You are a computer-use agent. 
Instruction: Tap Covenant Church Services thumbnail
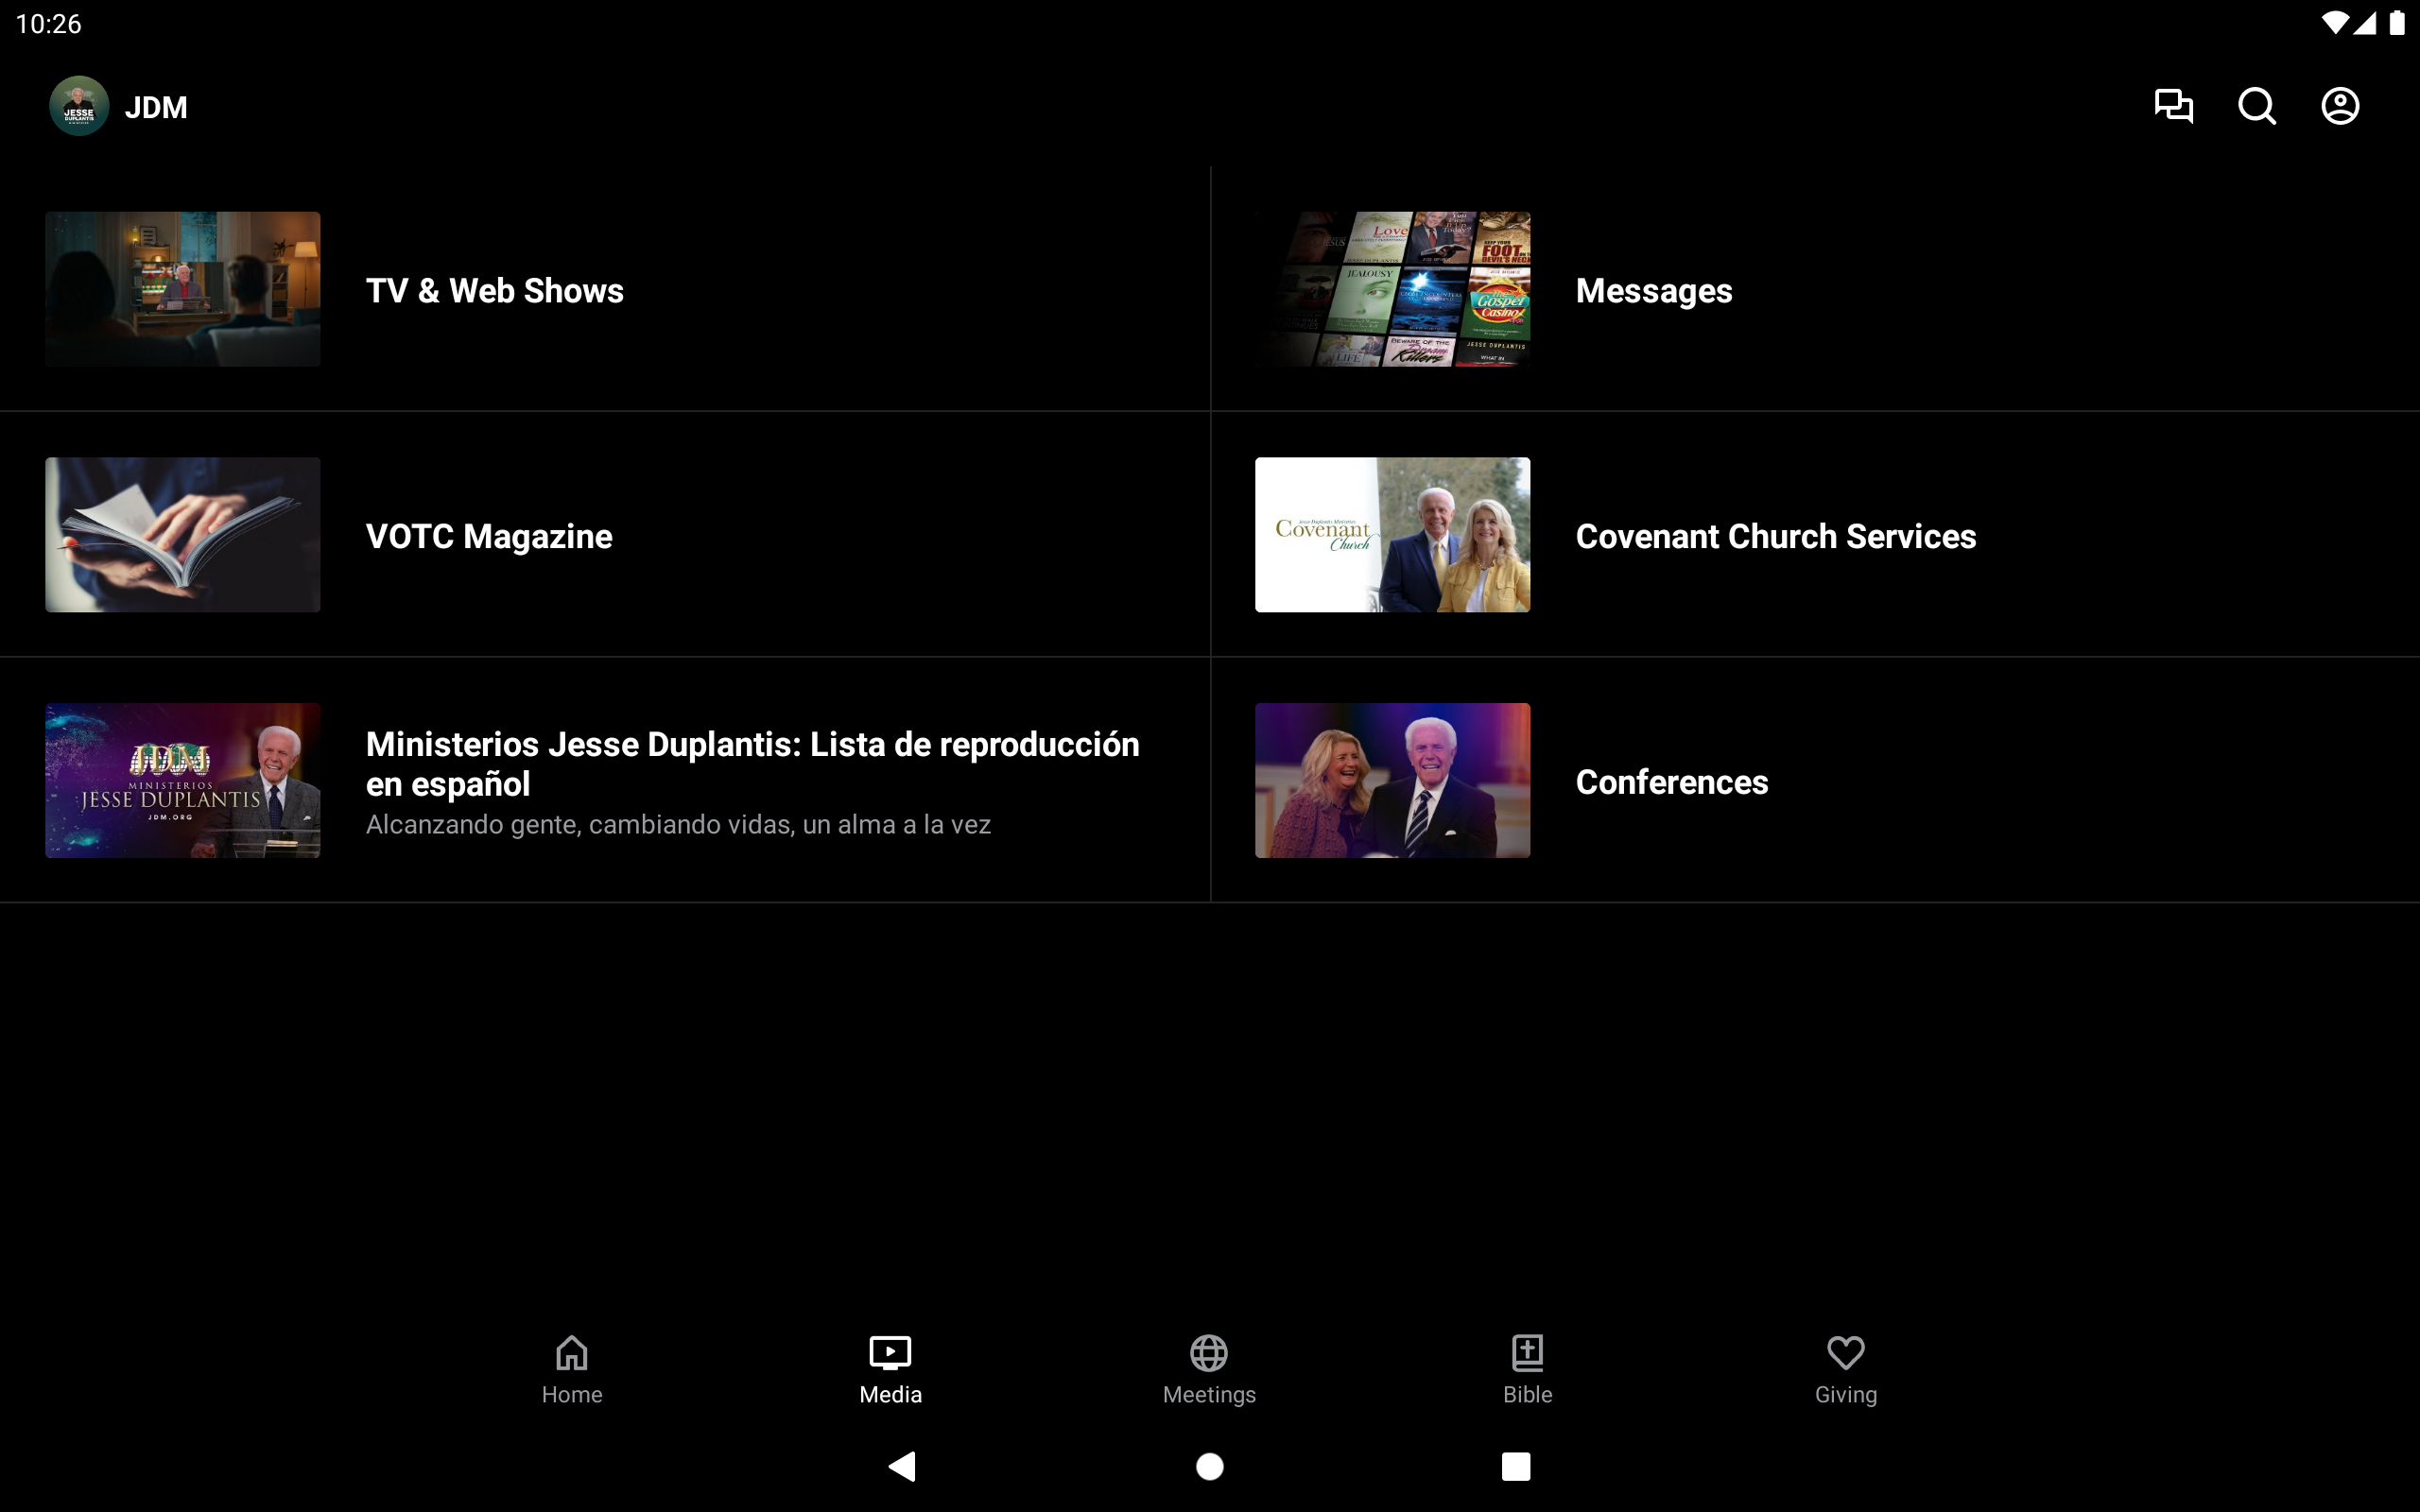pos(1393,535)
